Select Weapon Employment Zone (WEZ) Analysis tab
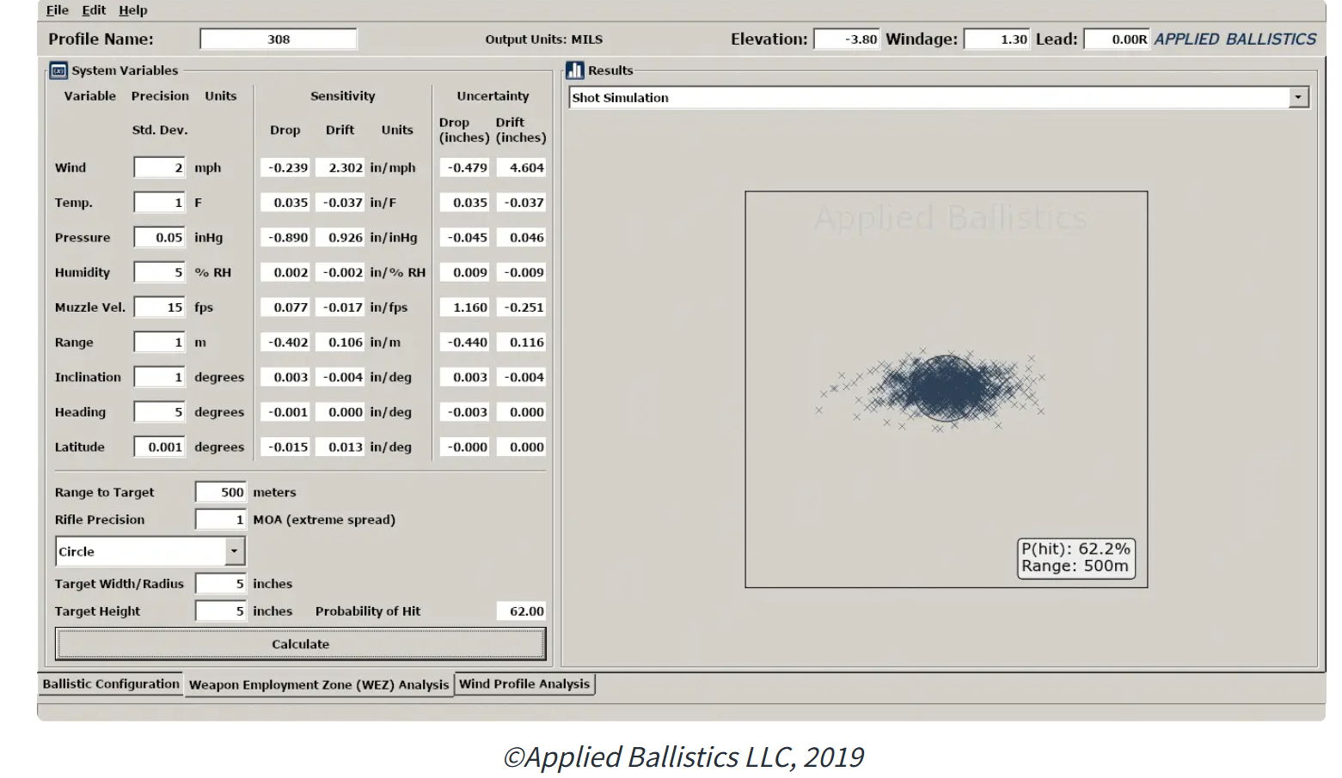1342x778 pixels. point(319,684)
